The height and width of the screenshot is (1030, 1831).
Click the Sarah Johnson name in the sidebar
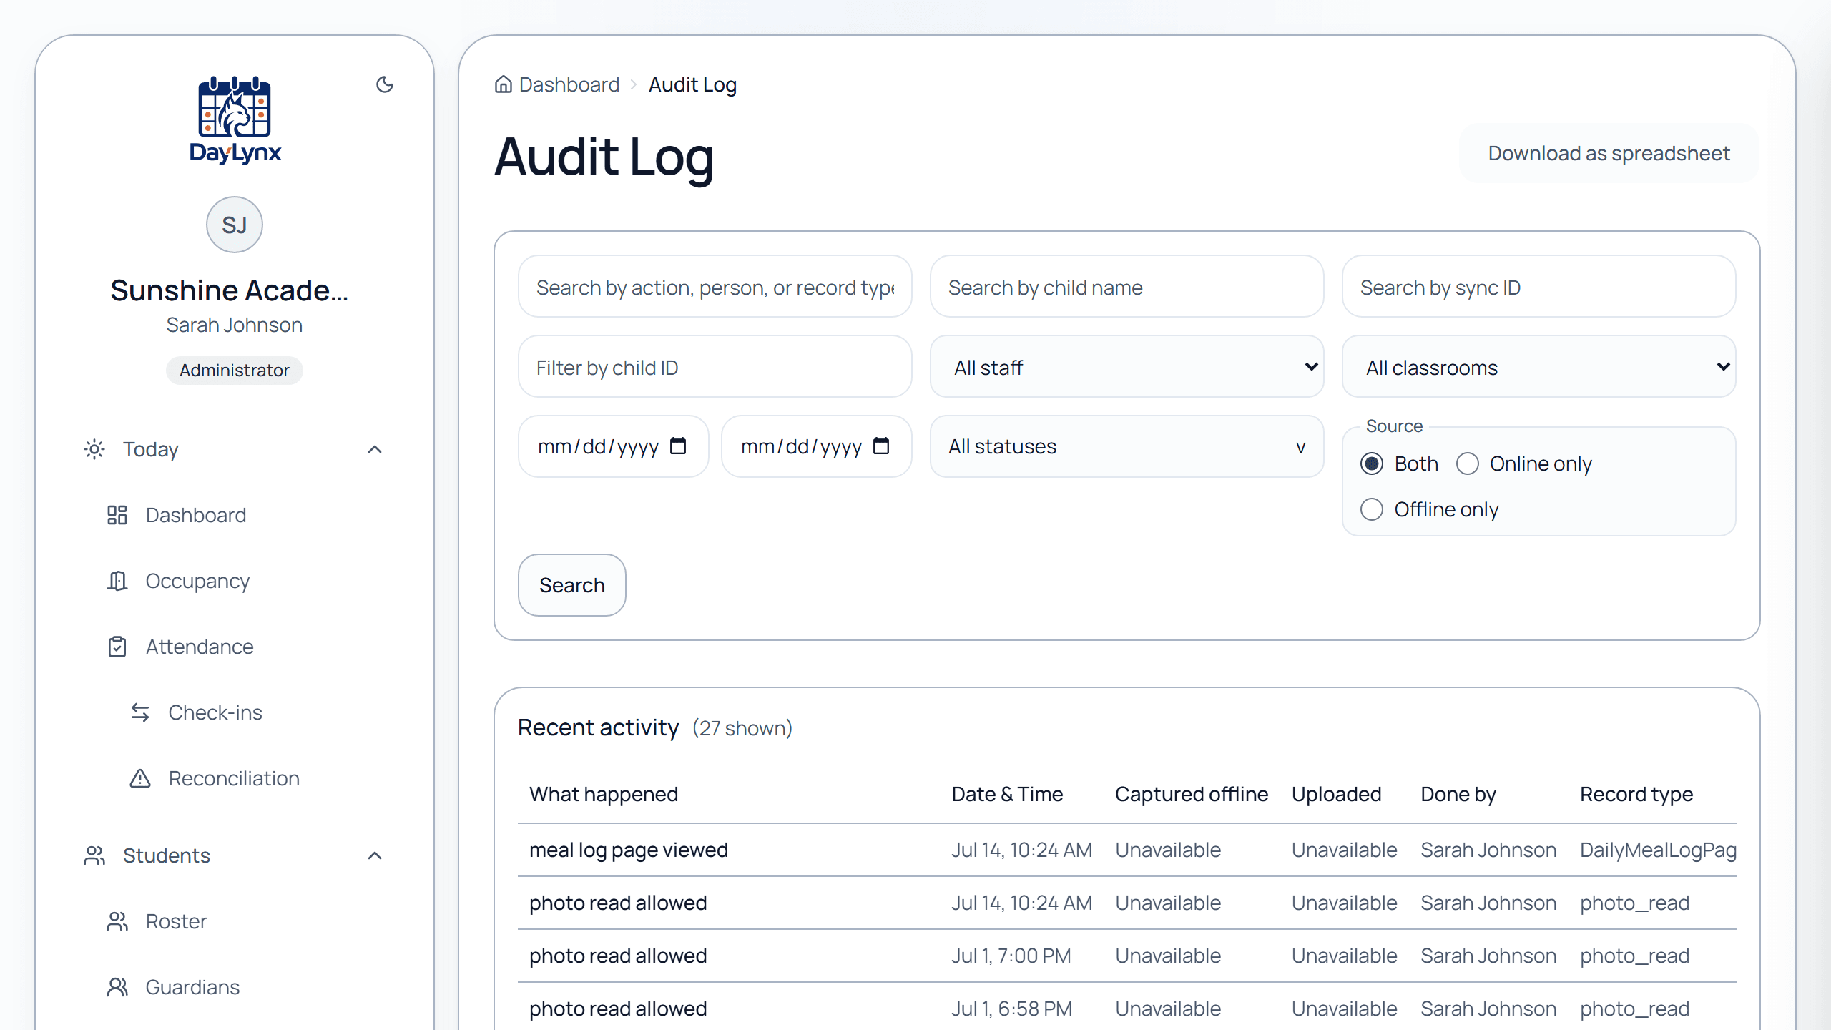pyautogui.click(x=235, y=325)
